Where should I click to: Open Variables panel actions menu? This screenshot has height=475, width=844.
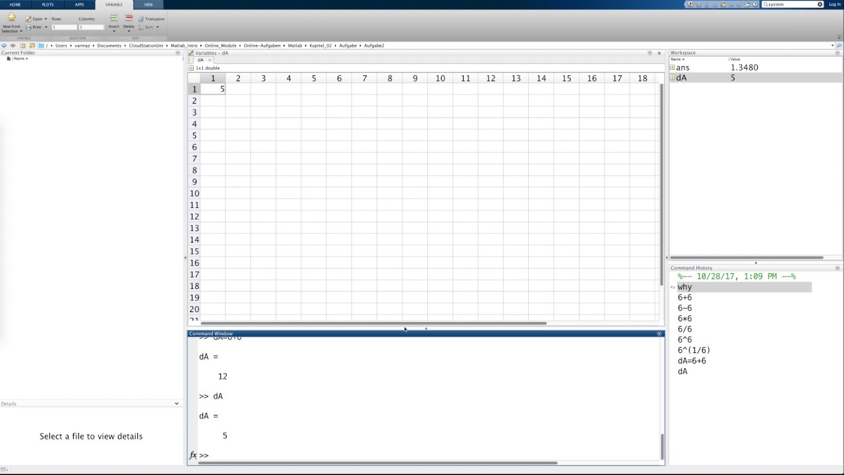tap(651, 53)
